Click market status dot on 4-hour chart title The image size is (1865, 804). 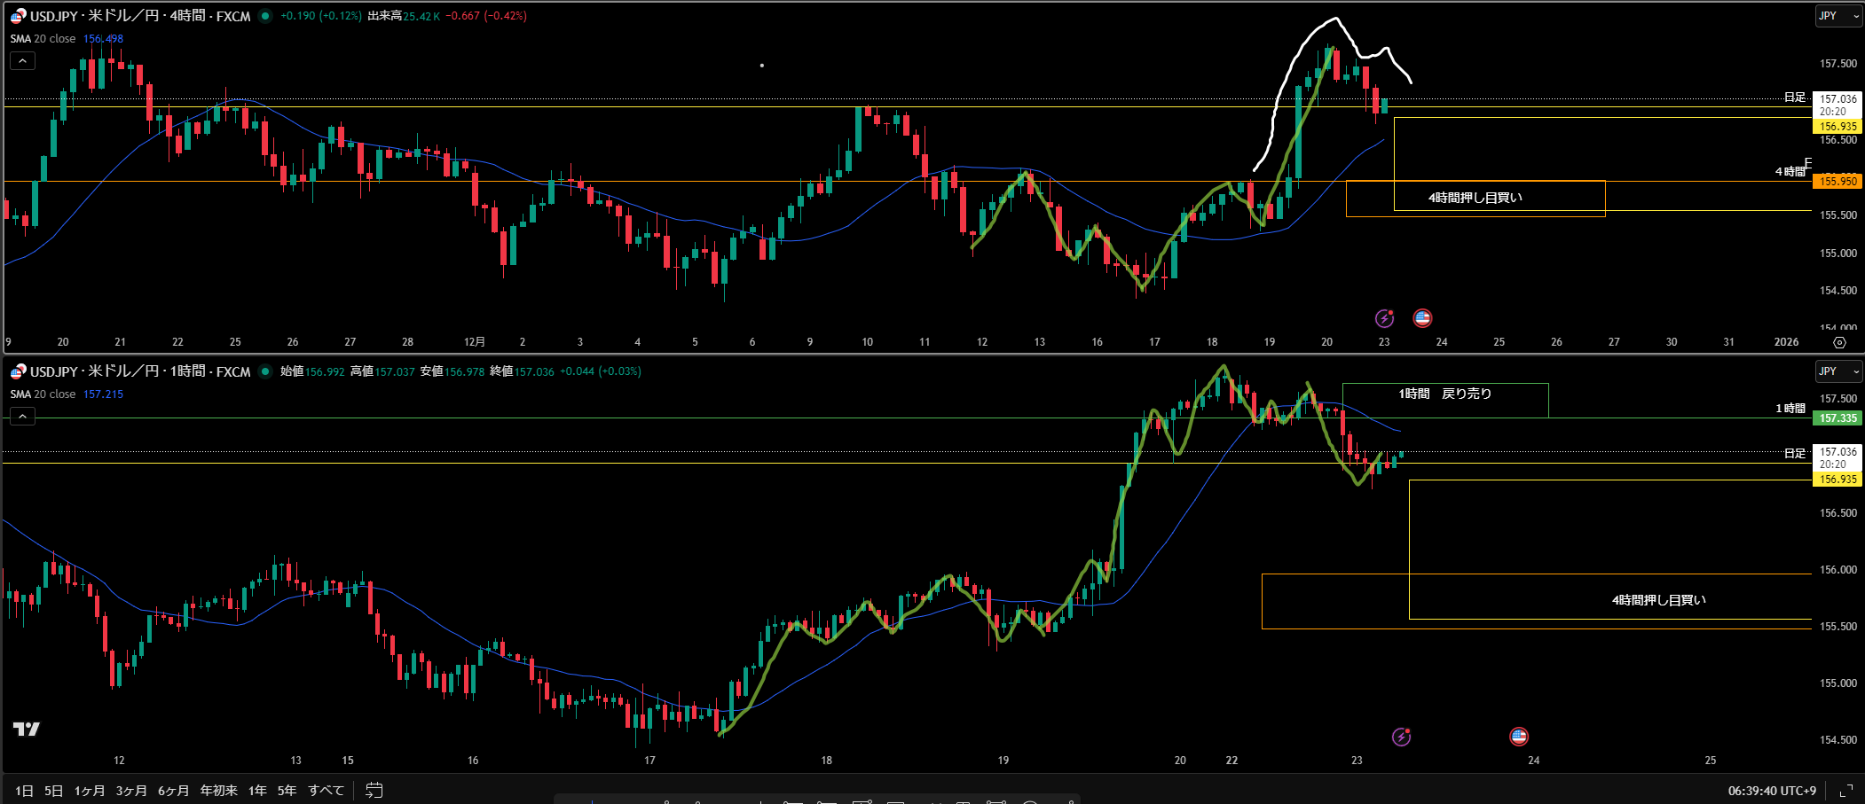[x=265, y=16]
